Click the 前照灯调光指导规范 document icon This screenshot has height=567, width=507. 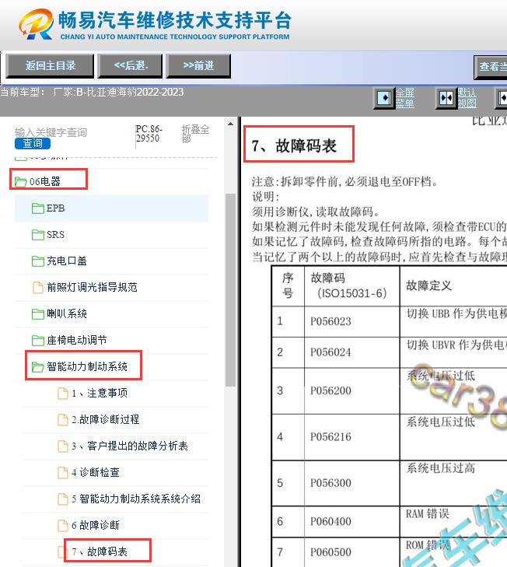[37, 288]
